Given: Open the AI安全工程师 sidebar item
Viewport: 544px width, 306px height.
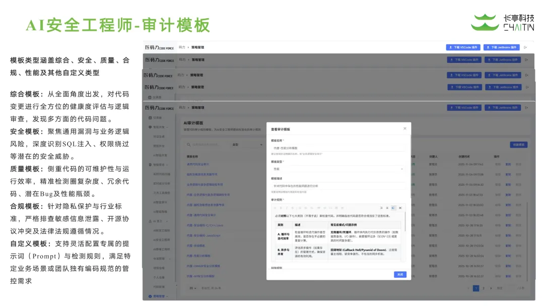Looking at the screenshot, I should (161, 240).
